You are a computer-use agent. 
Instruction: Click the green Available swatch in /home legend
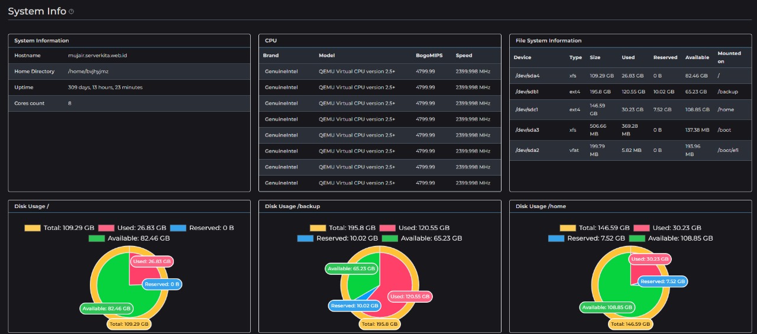[637, 238]
